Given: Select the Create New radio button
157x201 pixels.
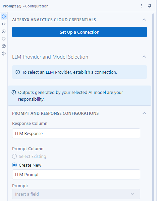Looking at the screenshot, I should click(x=14, y=165).
